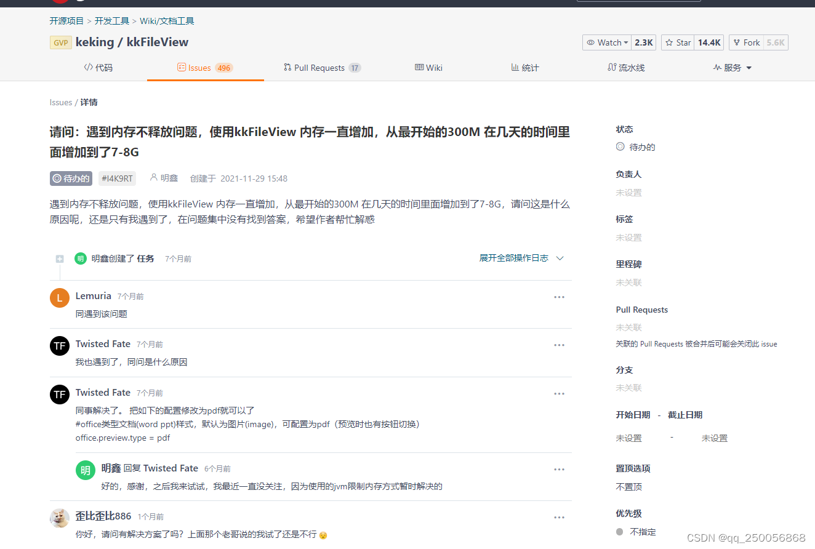Click the star icon on the Star button
This screenshot has width=815, height=549.
669,42
